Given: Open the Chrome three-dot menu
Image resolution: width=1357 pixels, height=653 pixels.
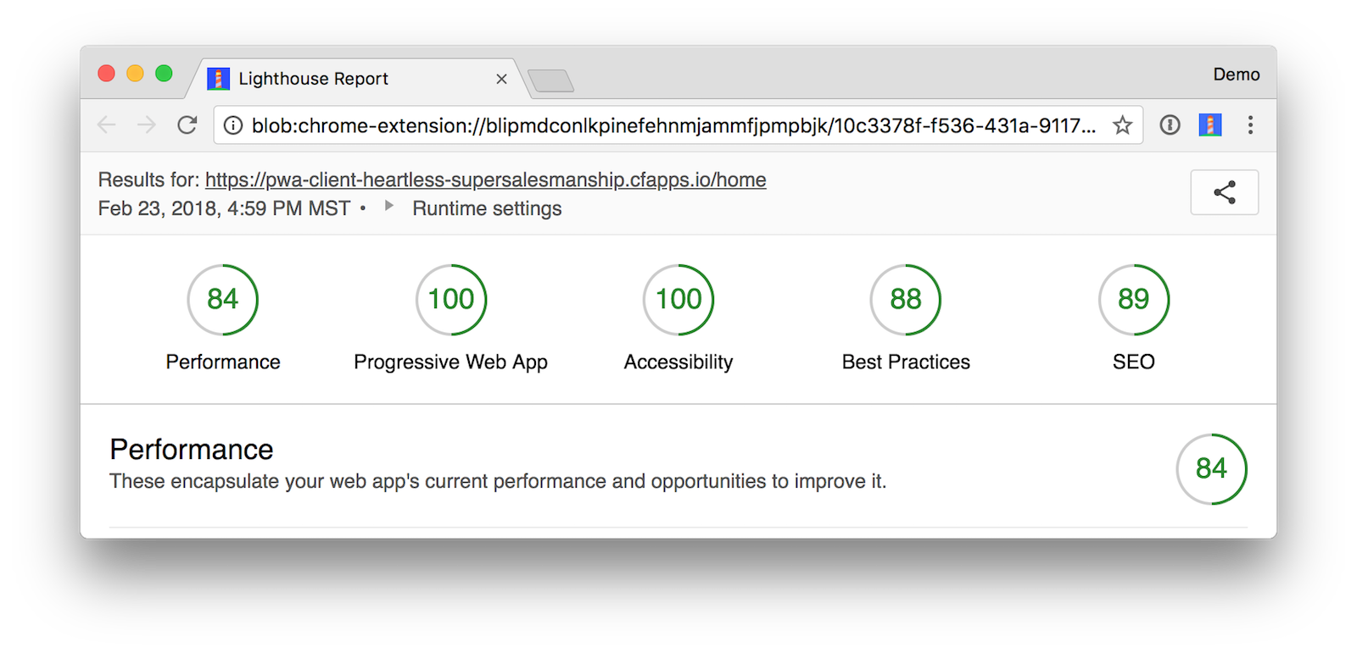Looking at the screenshot, I should [1250, 125].
